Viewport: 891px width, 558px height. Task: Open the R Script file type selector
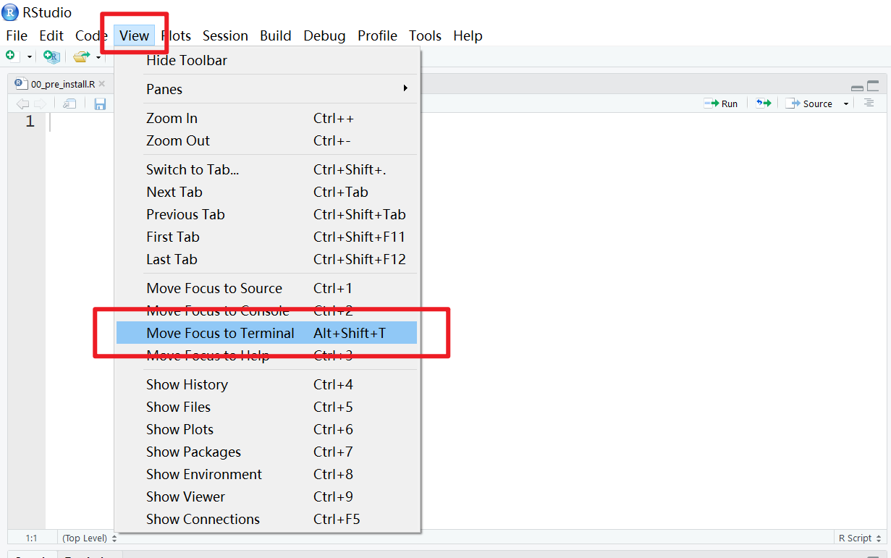859,538
